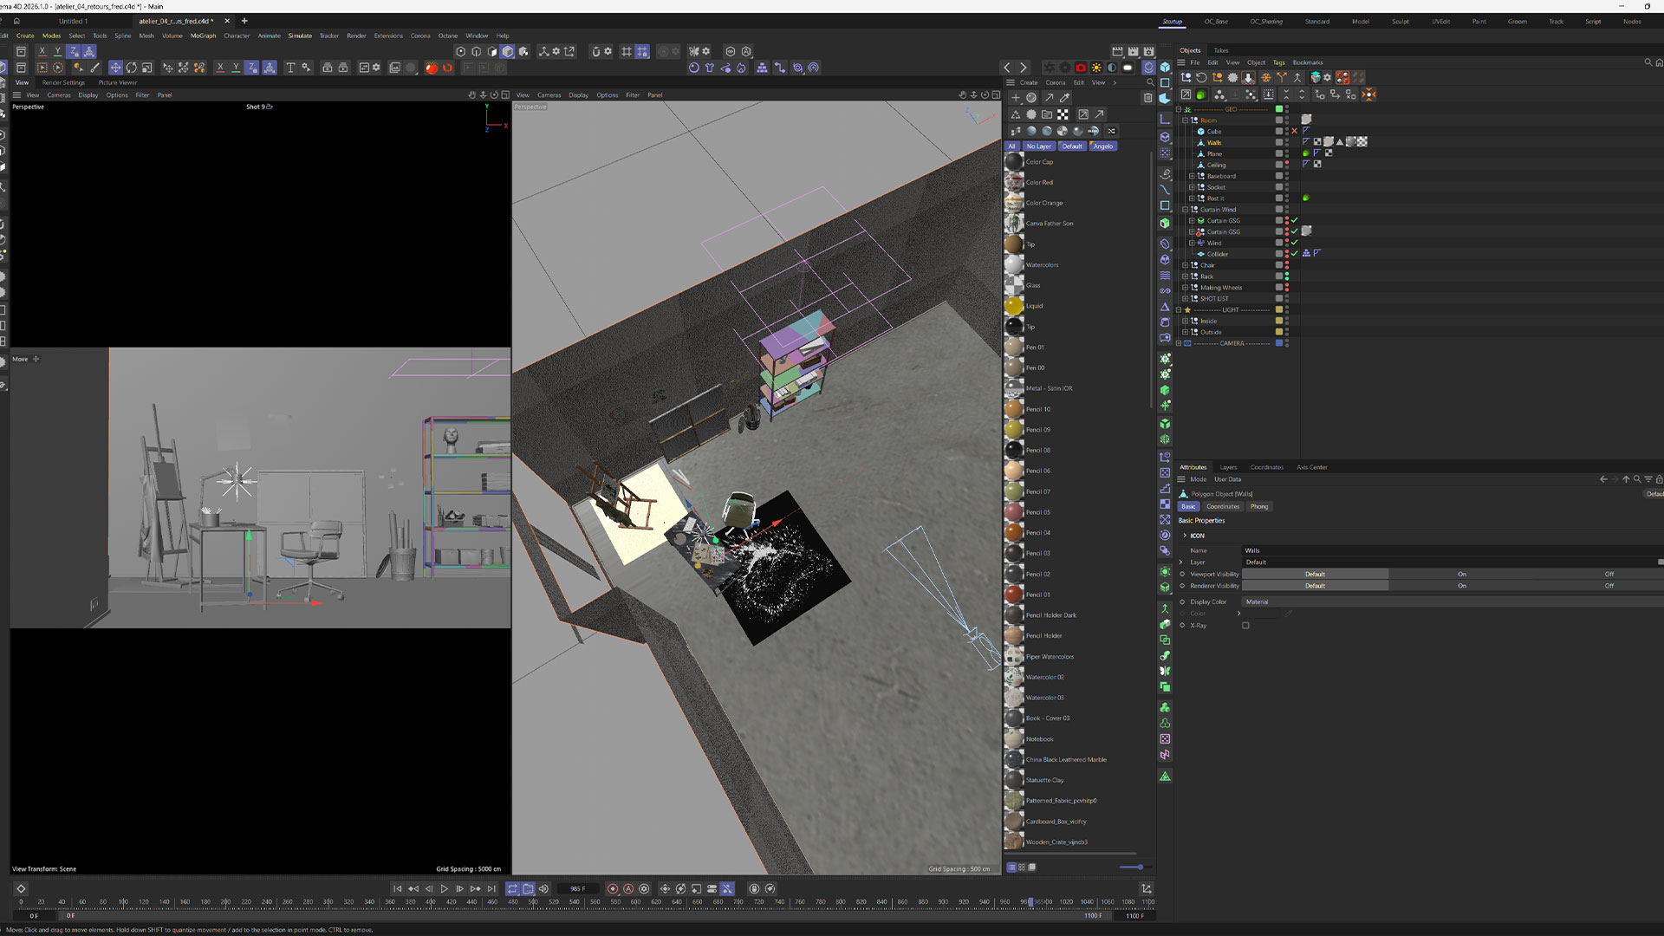
Task: Click Cube object icon in side palette
Action: click(1165, 67)
